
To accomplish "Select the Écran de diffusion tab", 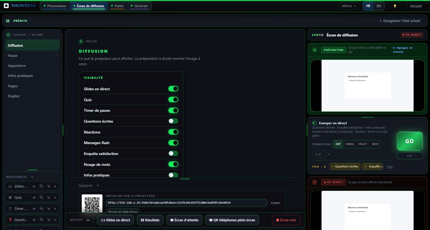I will [x=89, y=6].
